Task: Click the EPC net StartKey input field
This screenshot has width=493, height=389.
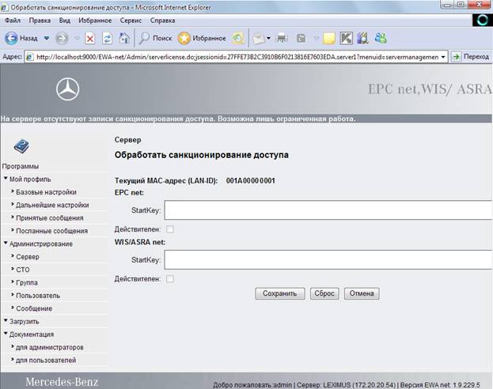Action: click(328, 210)
